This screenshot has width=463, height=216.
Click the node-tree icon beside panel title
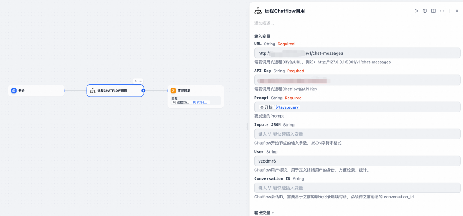pyautogui.click(x=258, y=11)
